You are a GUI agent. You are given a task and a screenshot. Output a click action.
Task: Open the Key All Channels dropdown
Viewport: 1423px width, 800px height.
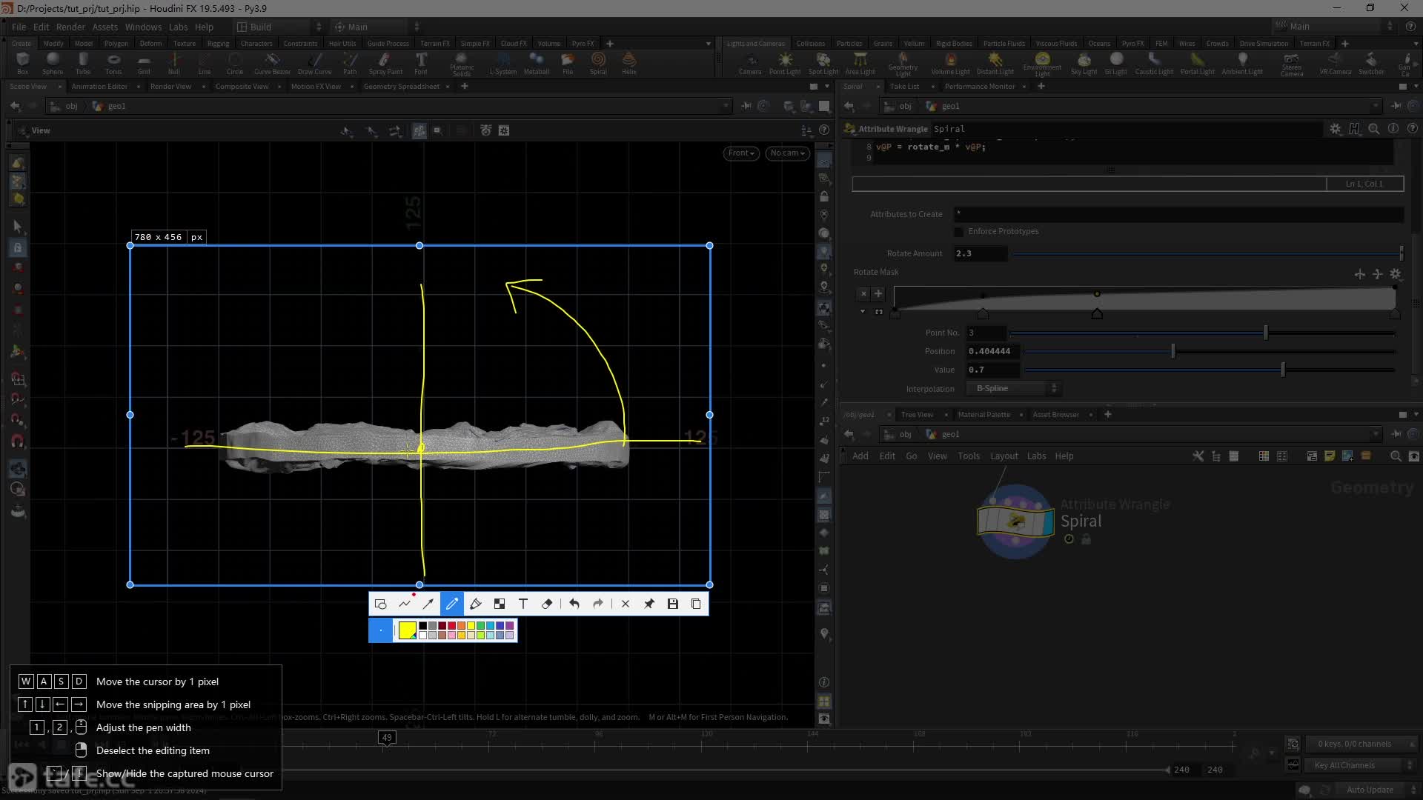pos(1360,765)
